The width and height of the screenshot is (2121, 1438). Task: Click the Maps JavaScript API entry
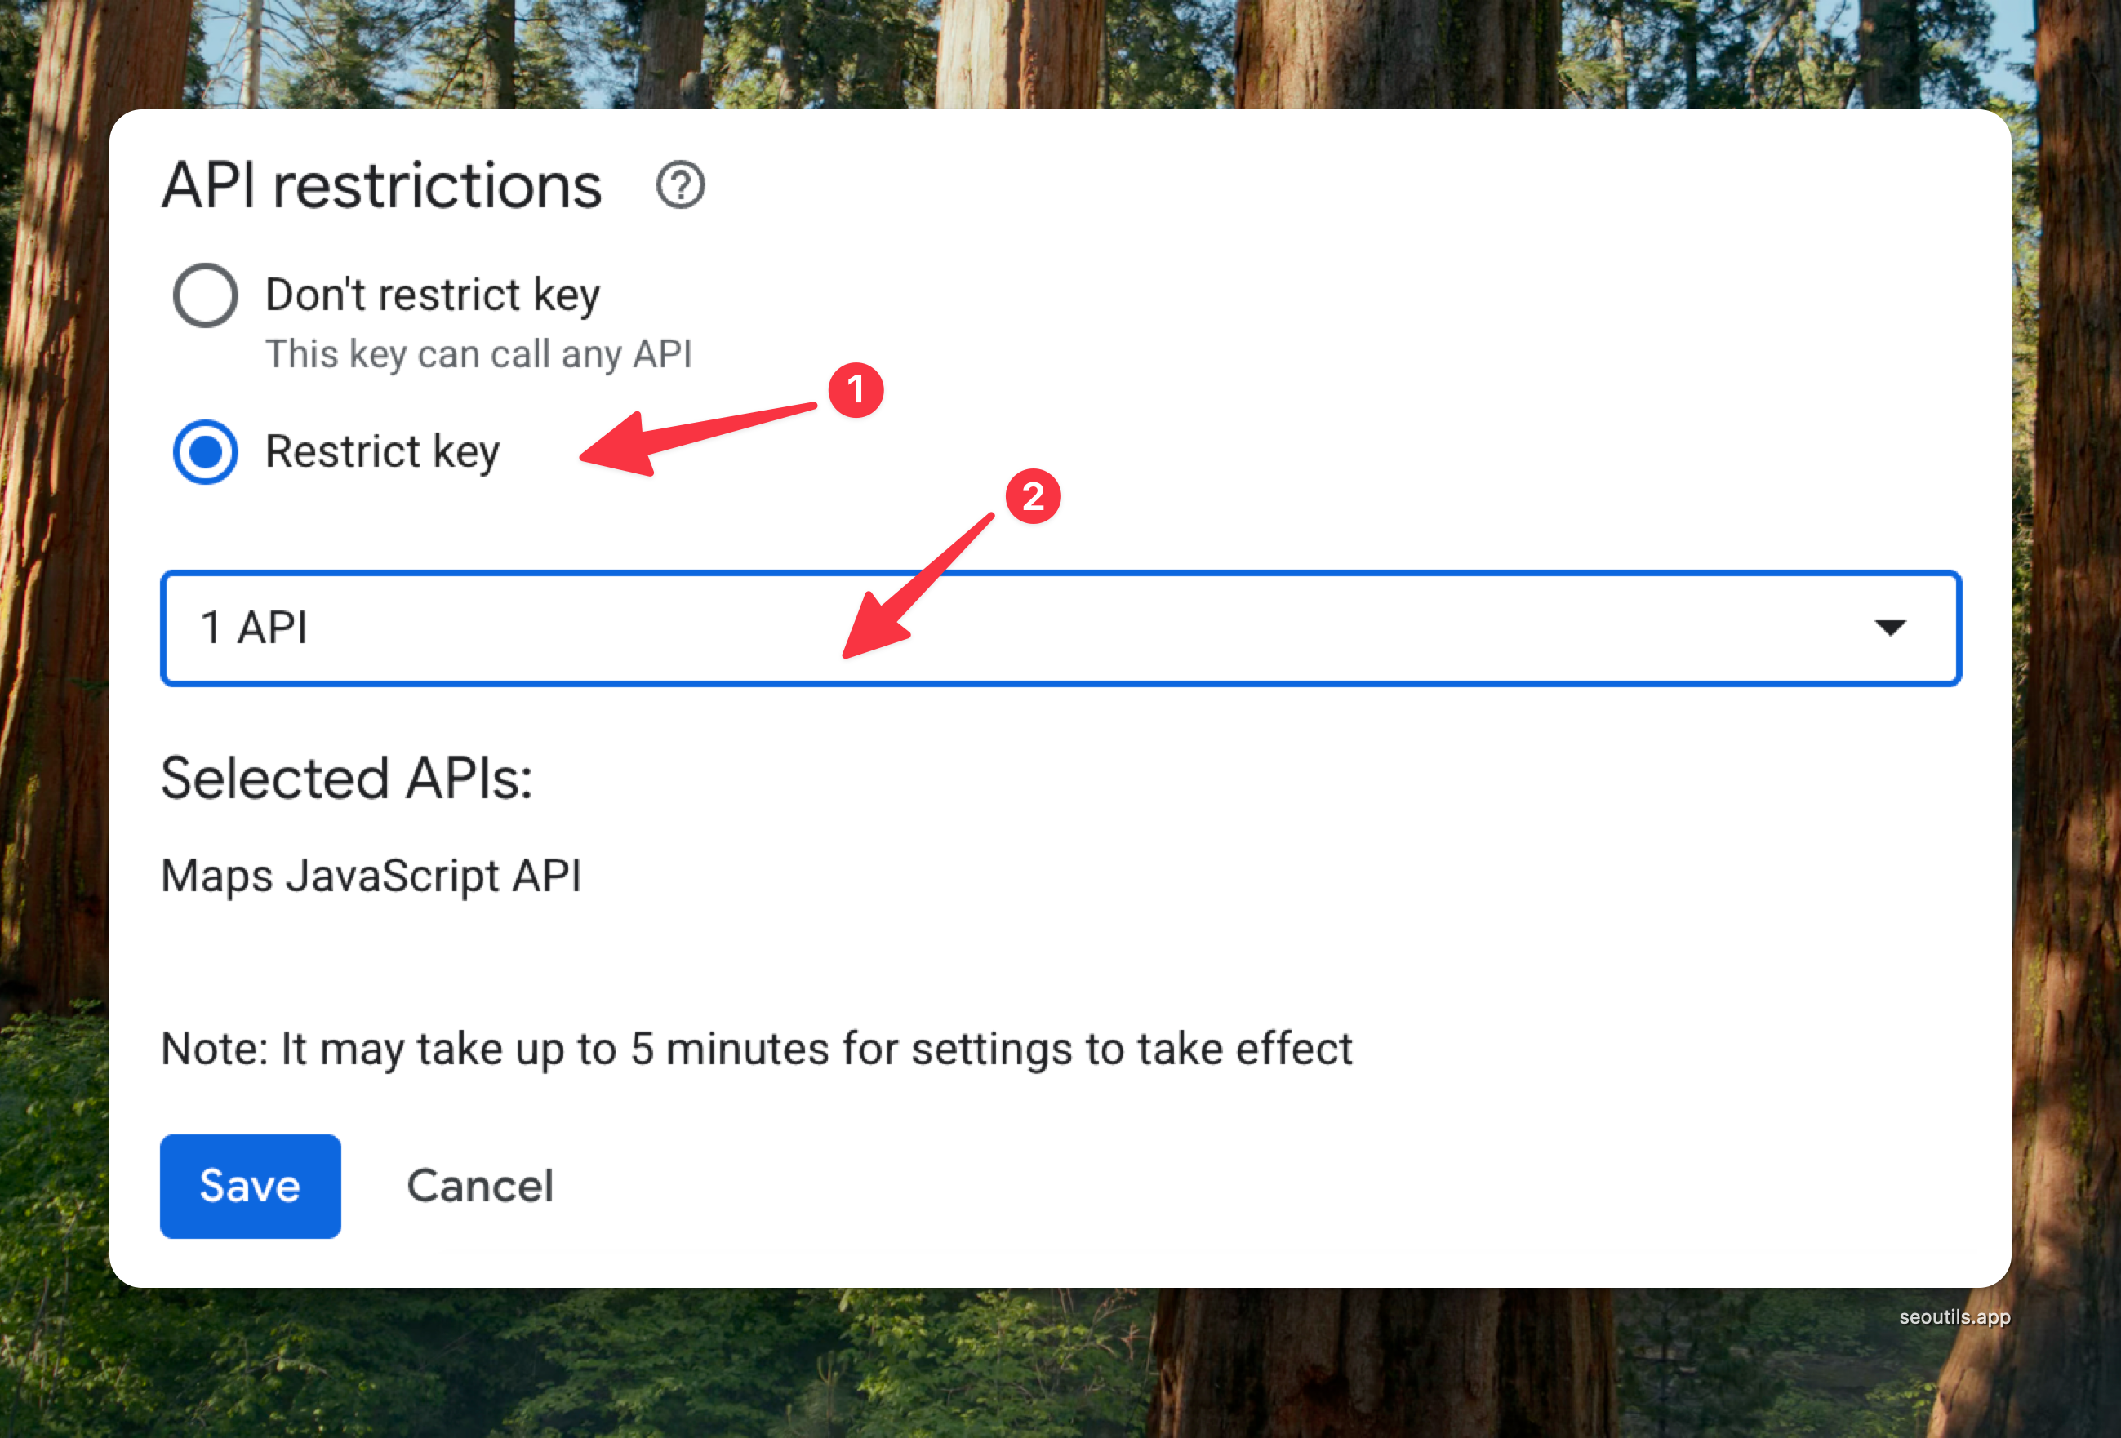coord(371,876)
